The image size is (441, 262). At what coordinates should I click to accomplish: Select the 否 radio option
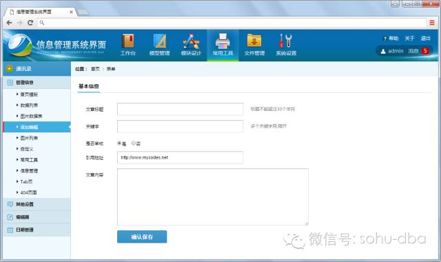coord(133,143)
